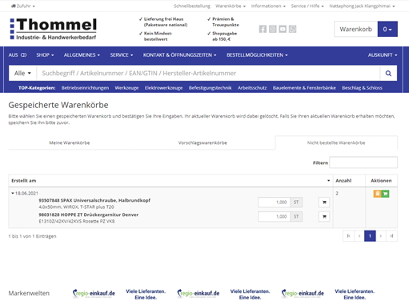Open the WhatsApp social icon
This screenshot has height=305, width=409.
pyautogui.click(x=292, y=29)
